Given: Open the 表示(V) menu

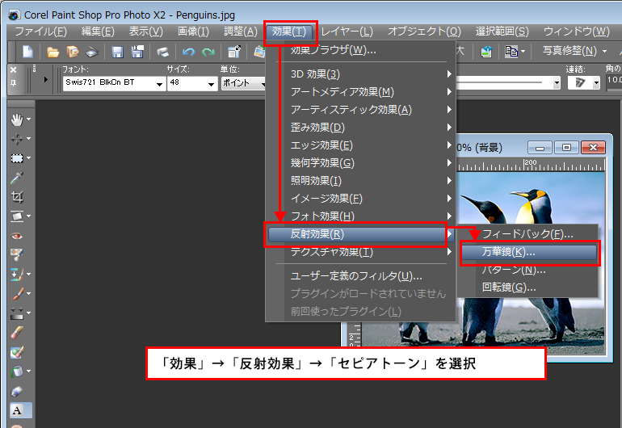Looking at the screenshot, I should point(146,31).
